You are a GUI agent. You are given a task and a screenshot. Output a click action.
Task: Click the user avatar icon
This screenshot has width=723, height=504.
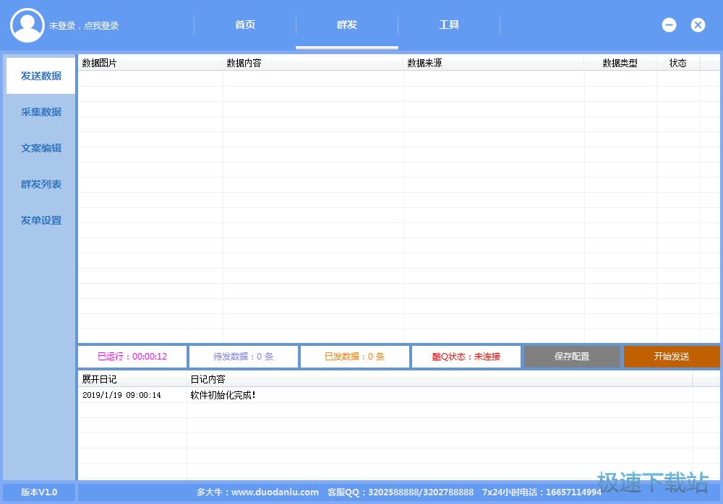pyautogui.click(x=27, y=25)
